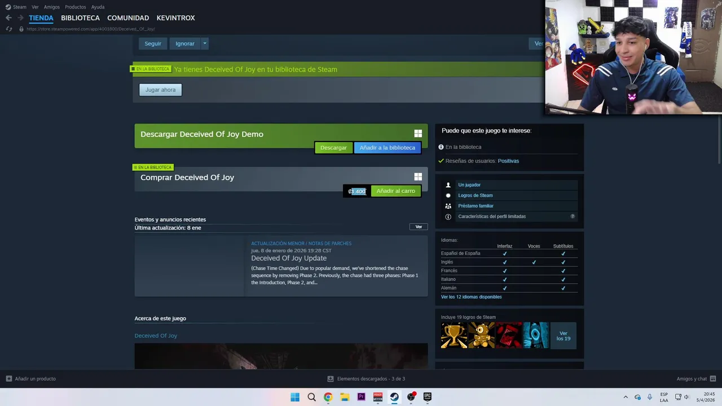Viewport: 722px width, 406px height.
Task: Click ACTUALIZACIÓN MENOR / NOTAS DE PARCHES label
Action: [301, 244]
